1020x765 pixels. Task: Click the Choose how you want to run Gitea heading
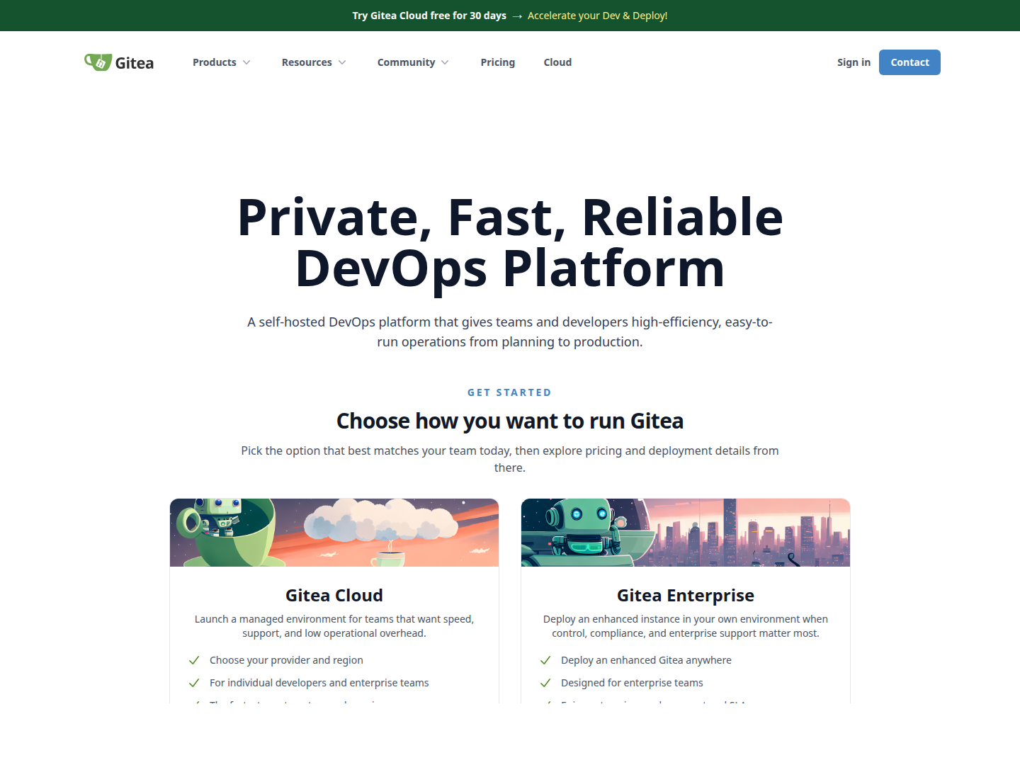510,421
